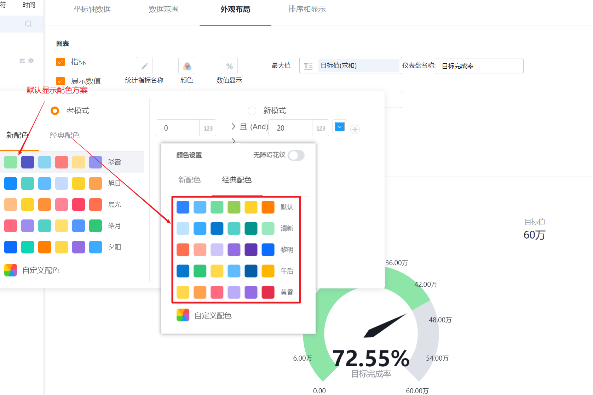Expand the lower chevron below 且 (And)
Image resolution: width=593 pixels, height=395 pixels.
[234, 141]
